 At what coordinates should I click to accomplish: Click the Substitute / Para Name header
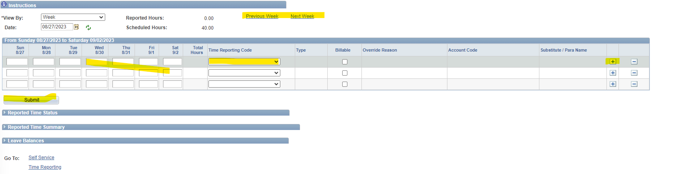tap(563, 50)
